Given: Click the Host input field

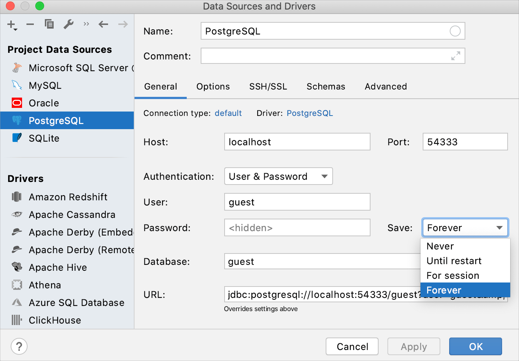Looking at the screenshot, I should point(297,142).
